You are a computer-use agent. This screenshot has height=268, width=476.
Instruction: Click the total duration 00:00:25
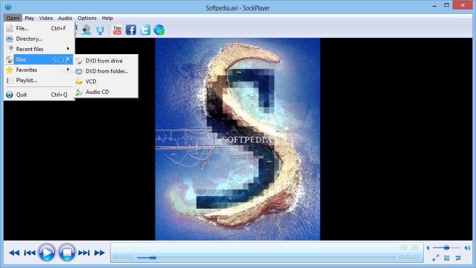pos(409,257)
